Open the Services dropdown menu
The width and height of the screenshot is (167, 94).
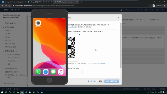(x=15, y=10)
